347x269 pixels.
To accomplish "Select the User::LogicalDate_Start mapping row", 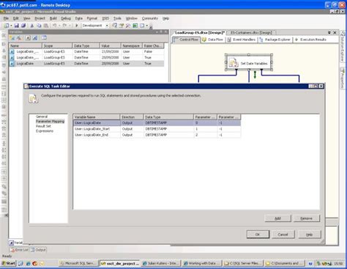I will point(157,129).
